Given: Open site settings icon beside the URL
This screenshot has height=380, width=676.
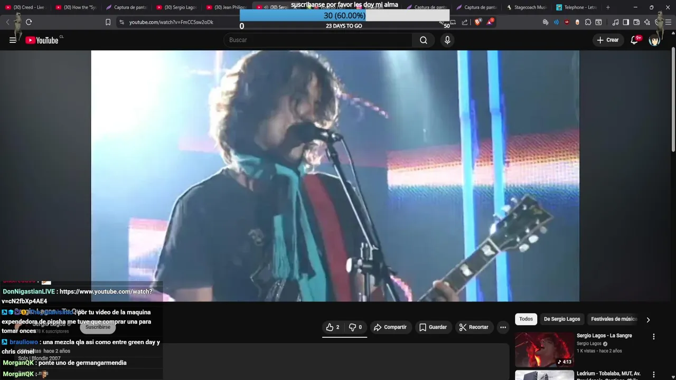Looking at the screenshot, I should (x=121, y=22).
